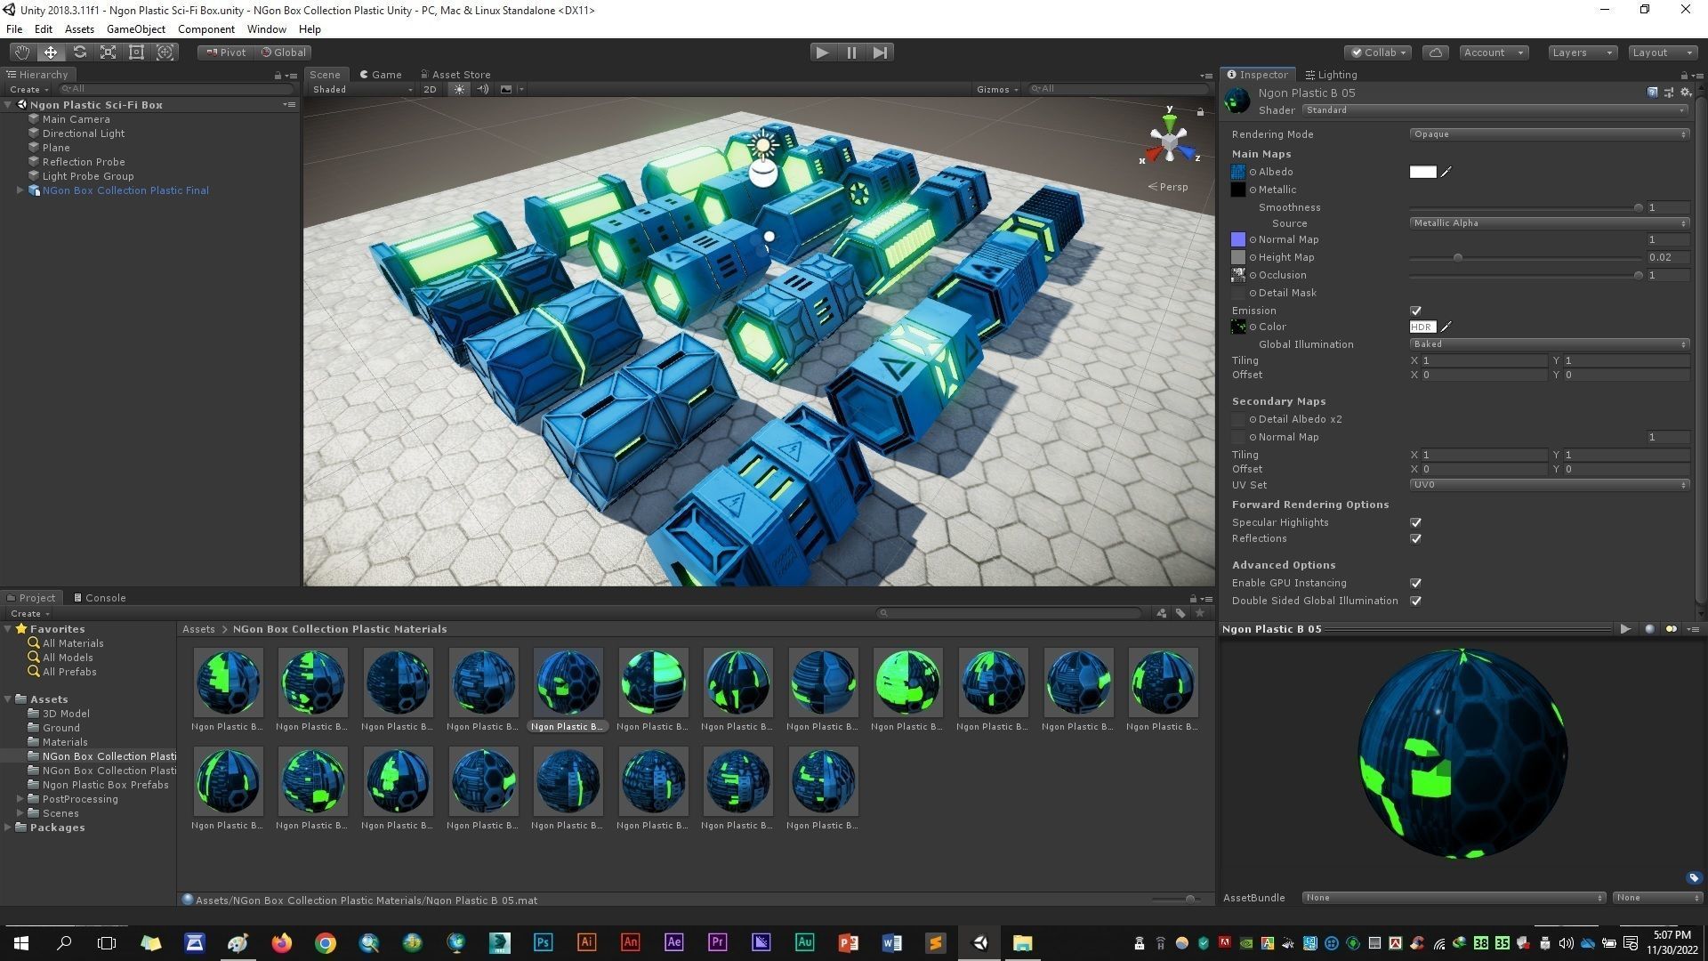Switch to the Lighting tab
Image resolution: width=1708 pixels, height=961 pixels.
(x=1331, y=75)
